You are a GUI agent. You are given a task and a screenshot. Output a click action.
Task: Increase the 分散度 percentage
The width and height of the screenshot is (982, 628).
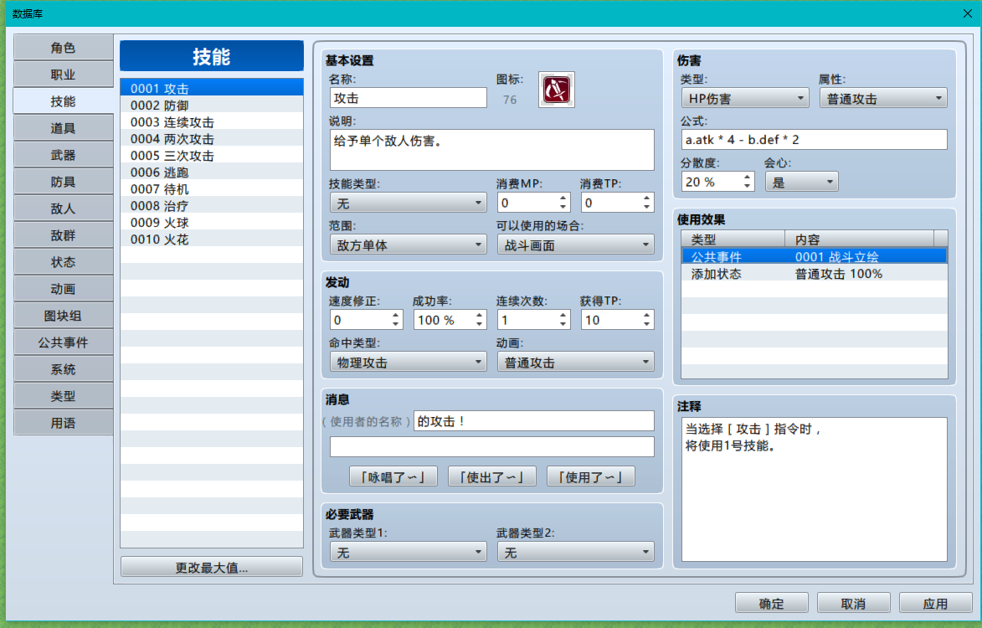[x=747, y=178]
